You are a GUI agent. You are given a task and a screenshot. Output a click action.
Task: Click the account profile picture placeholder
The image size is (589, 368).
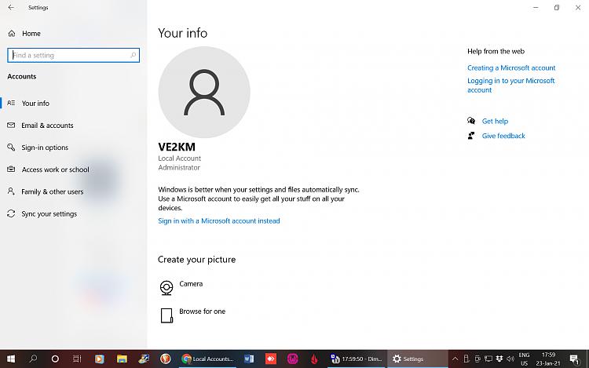coord(204,92)
